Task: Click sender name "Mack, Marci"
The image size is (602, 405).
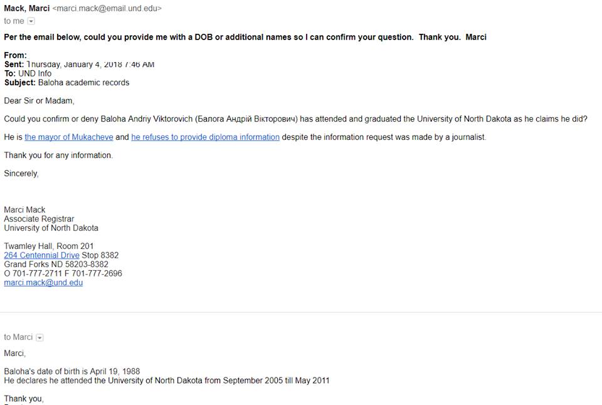Action: (x=27, y=8)
